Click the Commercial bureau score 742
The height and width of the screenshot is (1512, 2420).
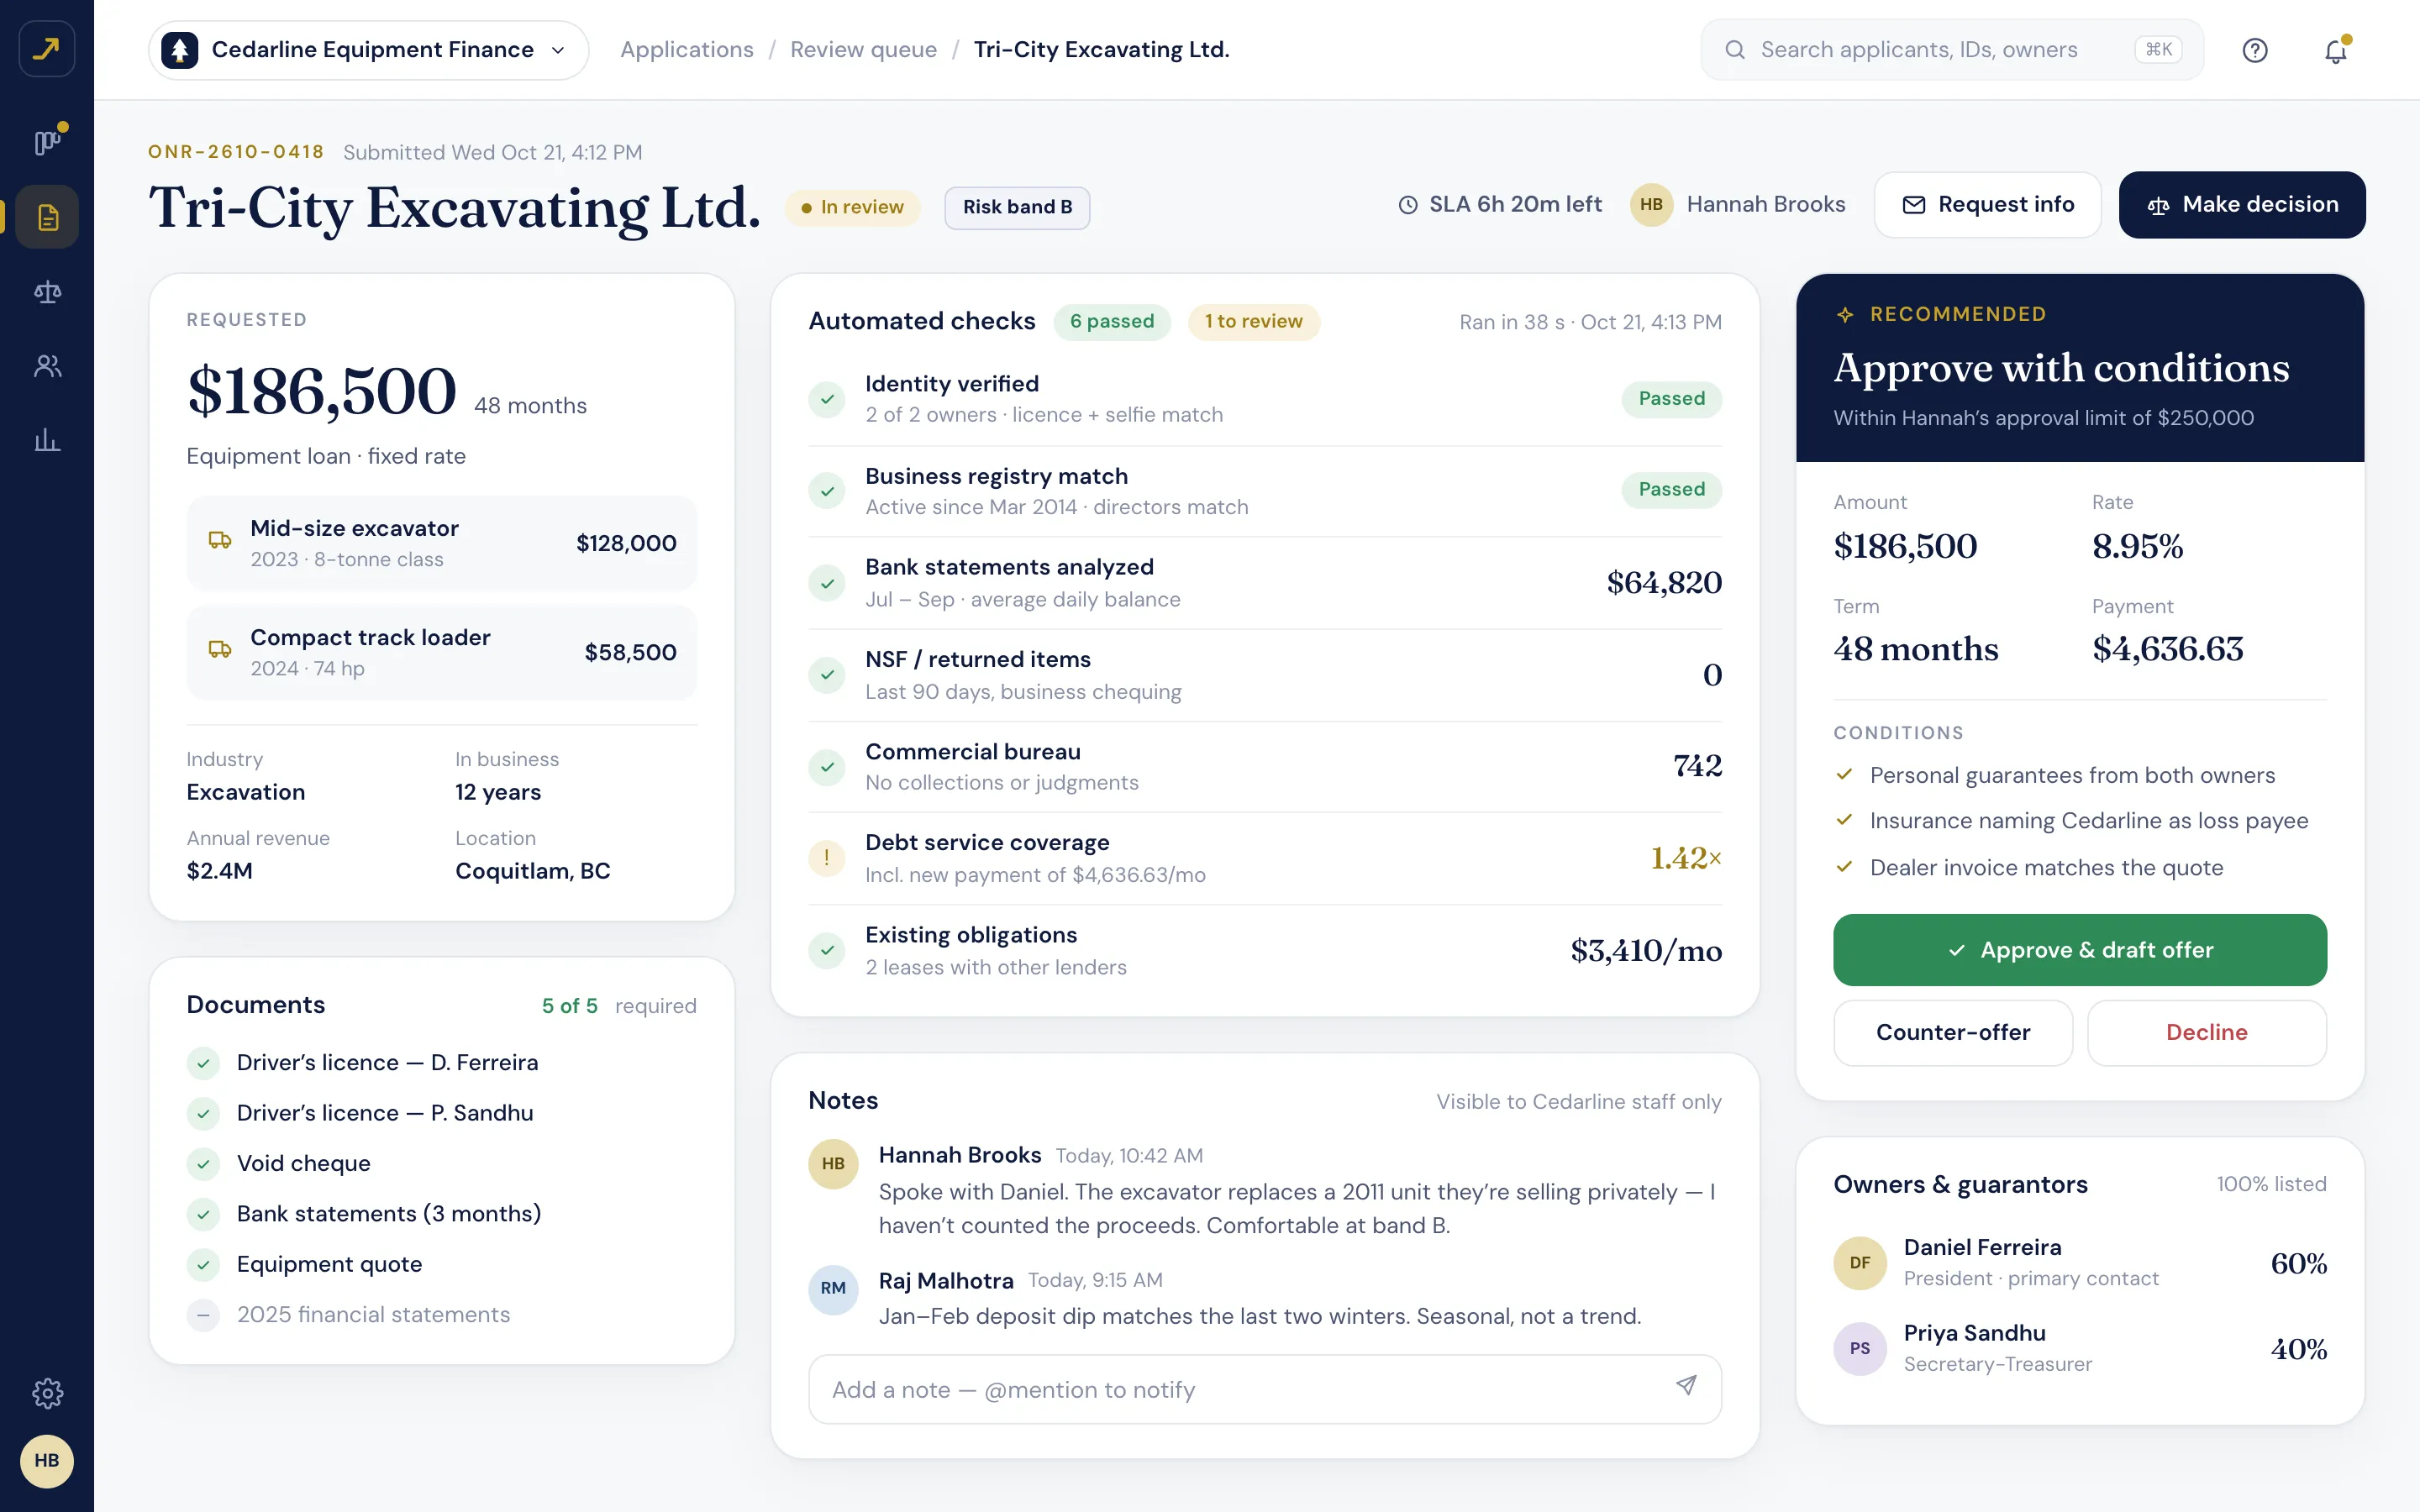[1697, 767]
